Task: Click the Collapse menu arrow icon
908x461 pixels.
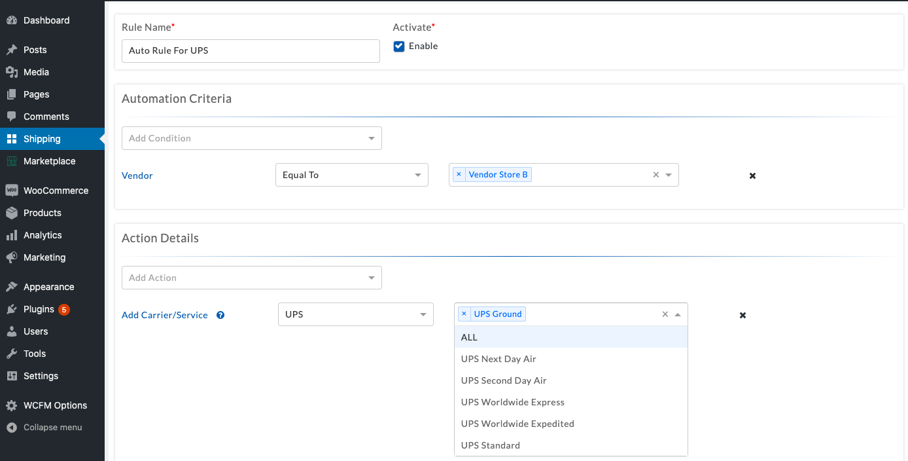Action: point(12,428)
